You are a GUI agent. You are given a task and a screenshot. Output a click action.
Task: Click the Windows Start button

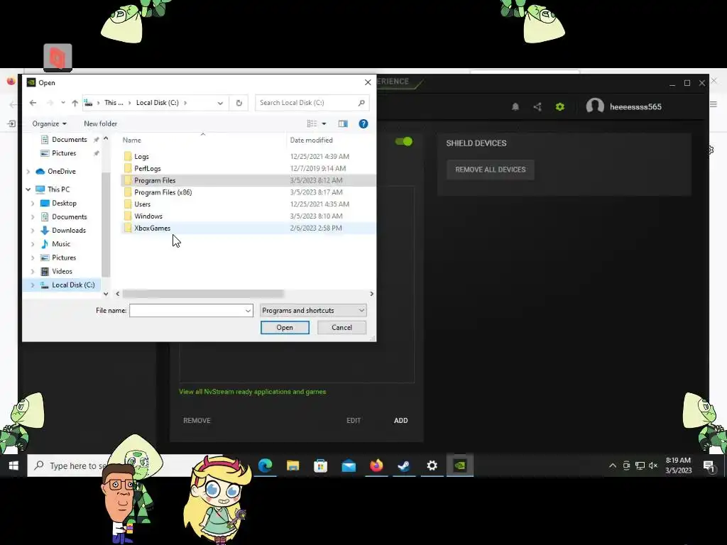[13, 466]
